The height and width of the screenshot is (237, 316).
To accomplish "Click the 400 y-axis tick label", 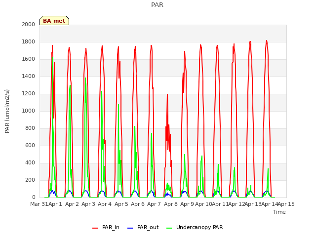I will click(30, 162).
